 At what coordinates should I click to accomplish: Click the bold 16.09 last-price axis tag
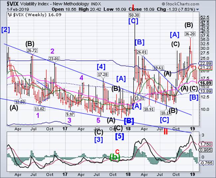pos(206,83)
